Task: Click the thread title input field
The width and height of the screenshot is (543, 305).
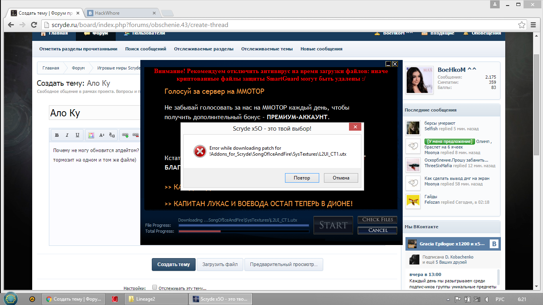Action: coord(95,113)
